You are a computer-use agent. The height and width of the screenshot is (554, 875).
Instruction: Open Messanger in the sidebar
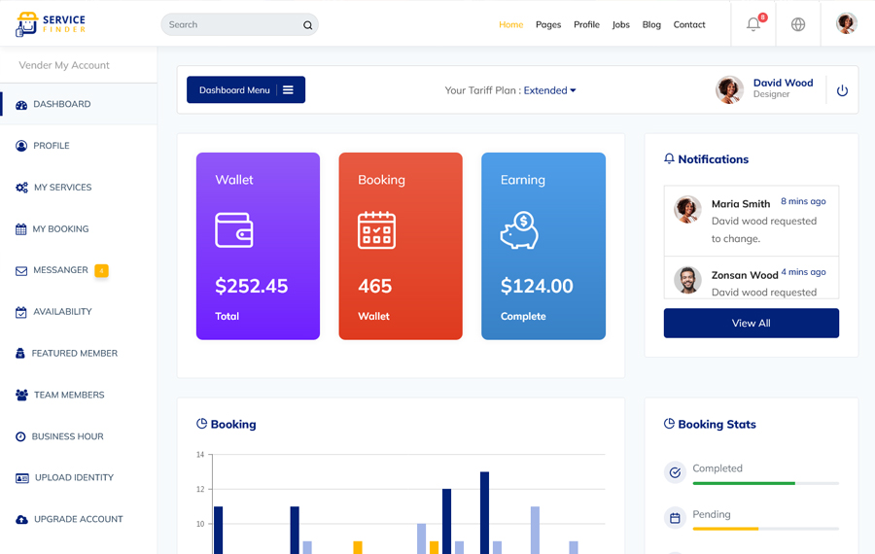pyautogui.click(x=60, y=270)
